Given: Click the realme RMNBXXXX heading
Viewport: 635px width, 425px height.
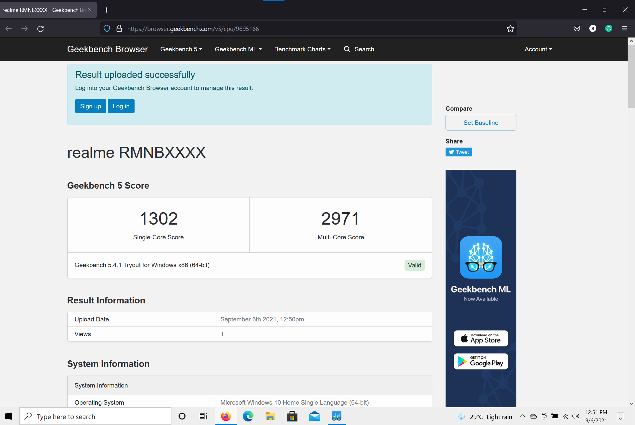Looking at the screenshot, I should [x=136, y=153].
